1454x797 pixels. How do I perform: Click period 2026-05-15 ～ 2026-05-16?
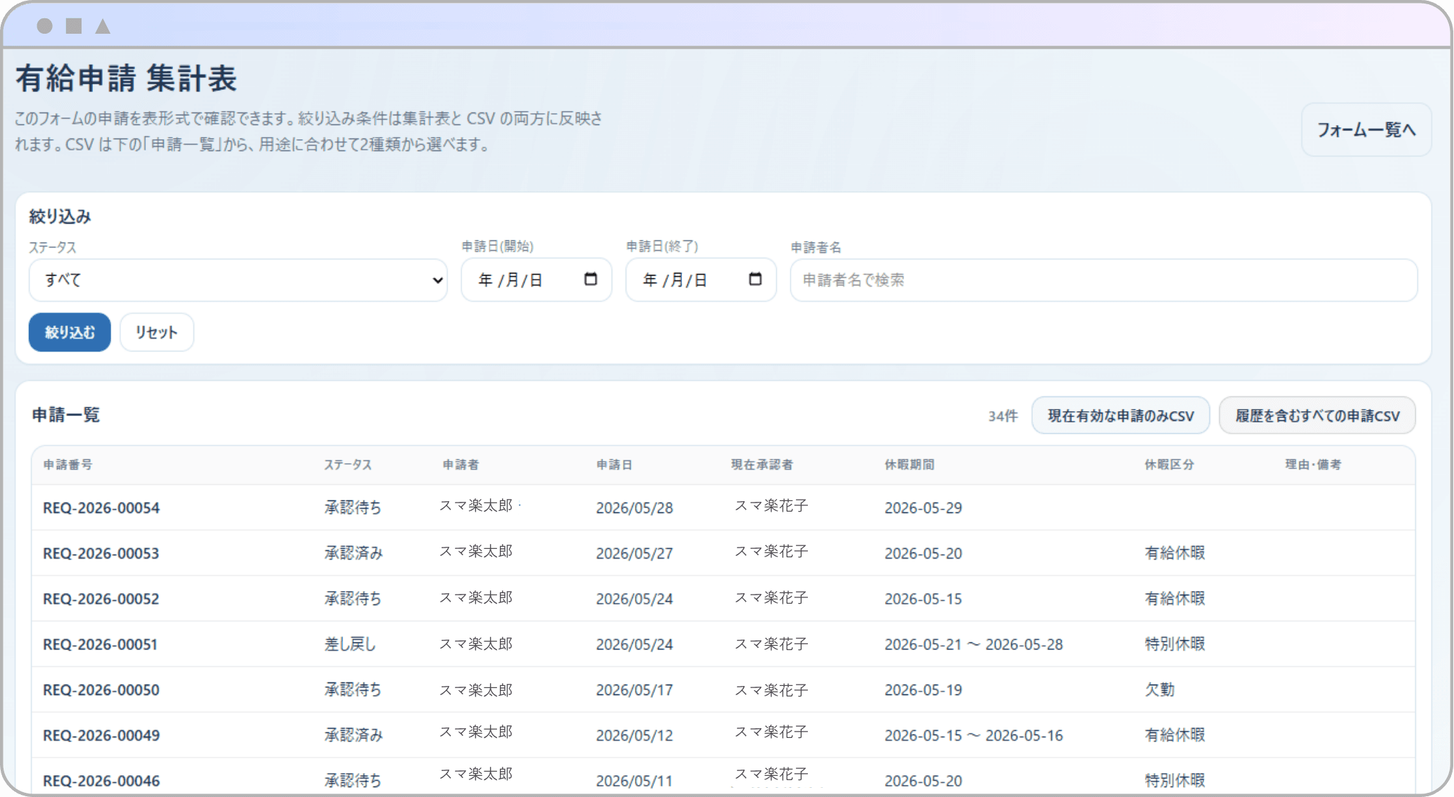[973, 735]
